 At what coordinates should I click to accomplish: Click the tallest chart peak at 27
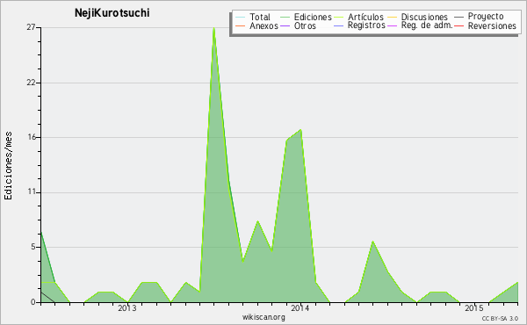213,29
